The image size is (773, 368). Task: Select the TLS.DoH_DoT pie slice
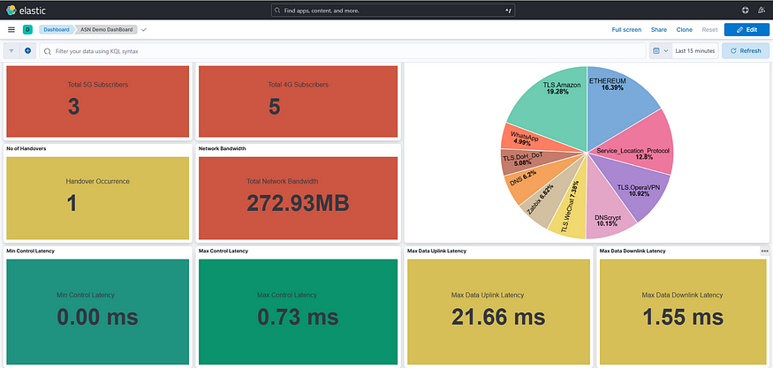click(x=523, y=161)
